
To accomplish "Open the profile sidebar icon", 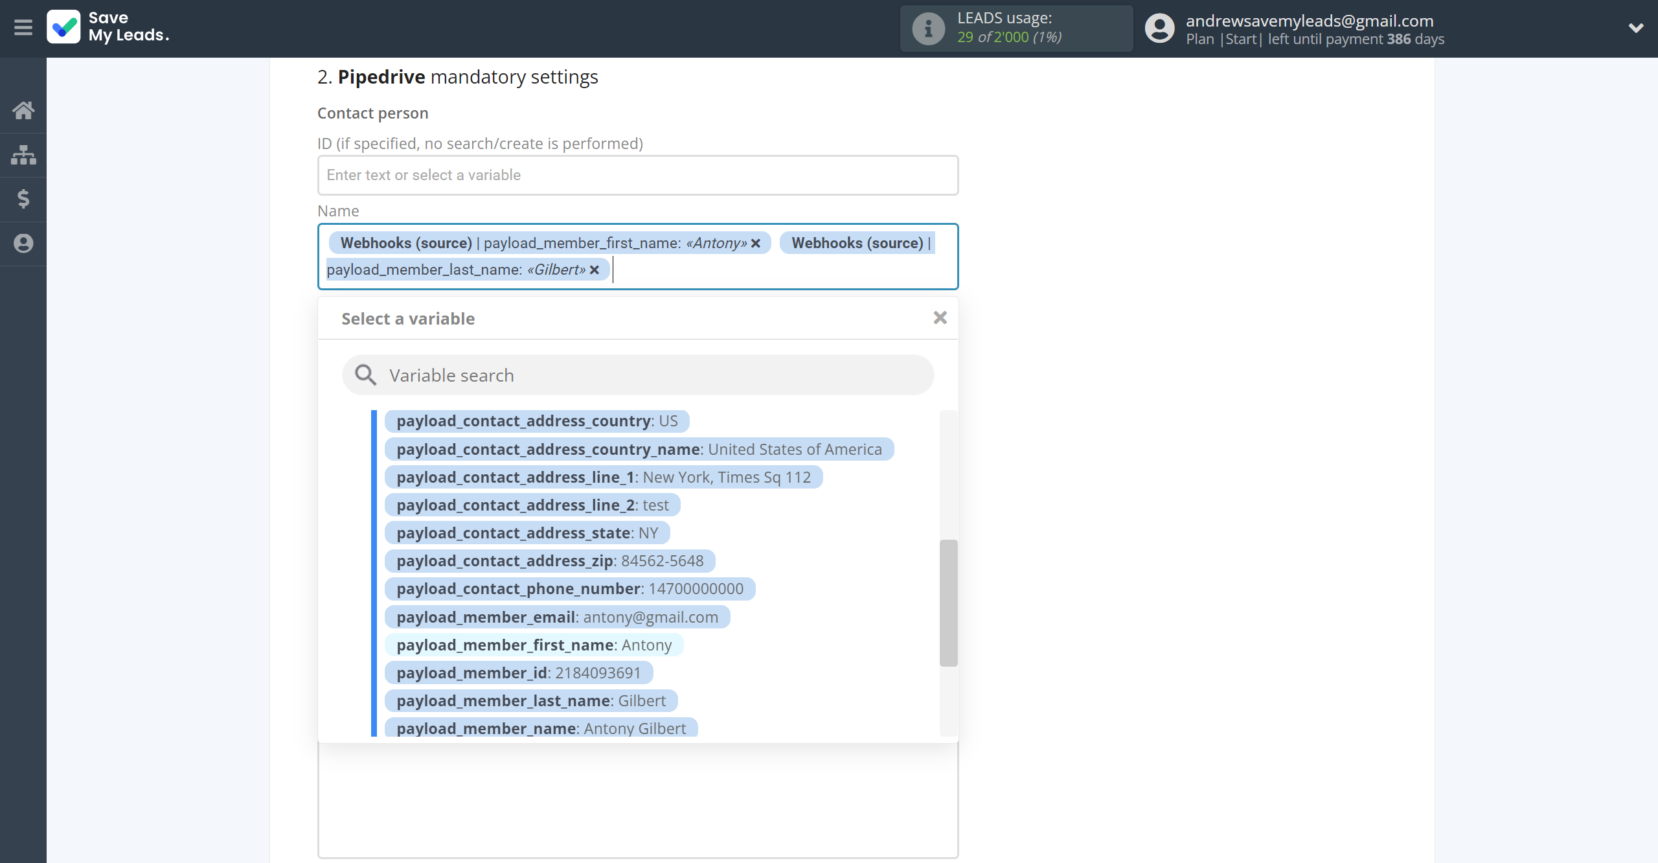I will pyautogui.click(x=23, y=244).
